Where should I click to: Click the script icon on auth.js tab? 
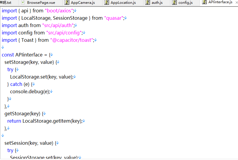point(148,2)
